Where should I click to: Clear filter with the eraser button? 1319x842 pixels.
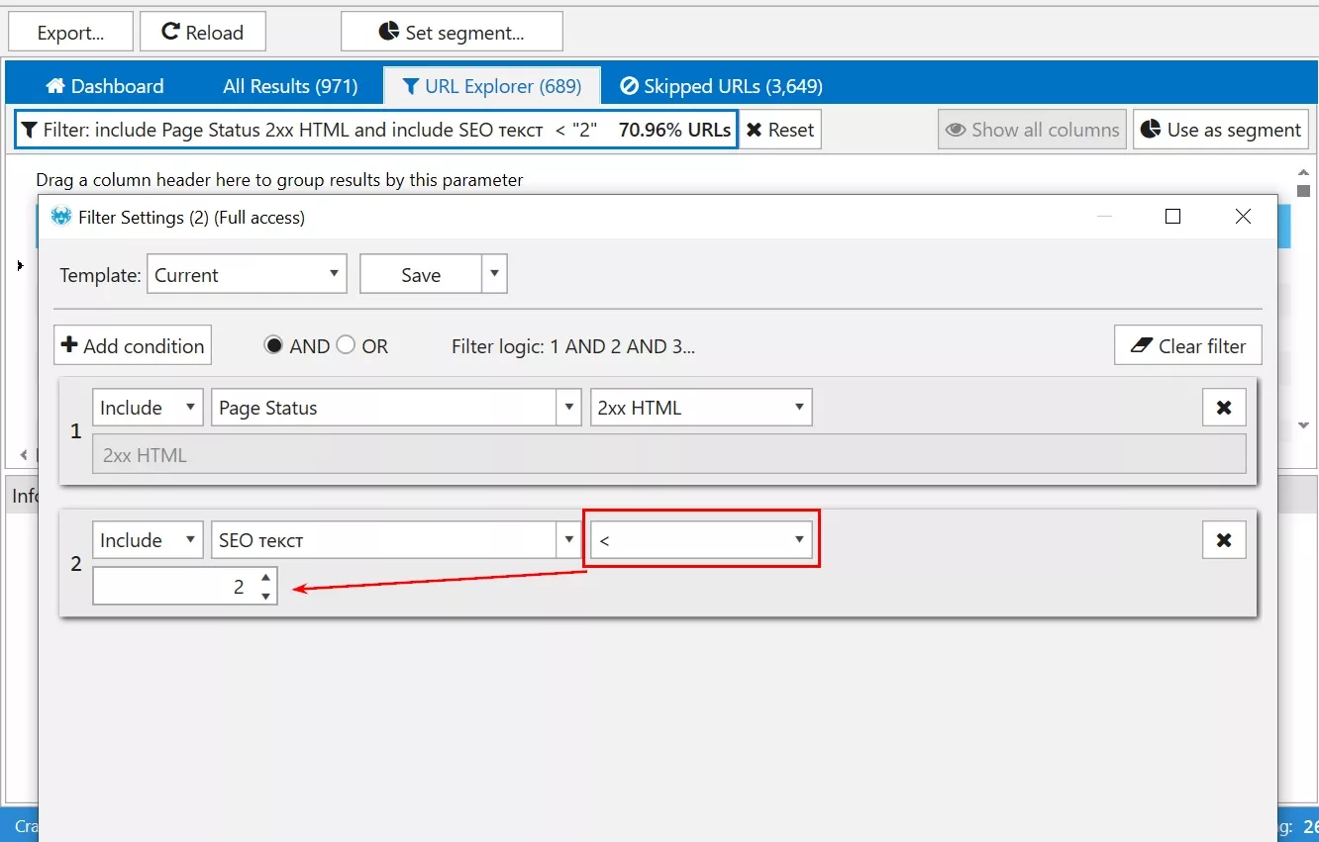pos(1187,345)
